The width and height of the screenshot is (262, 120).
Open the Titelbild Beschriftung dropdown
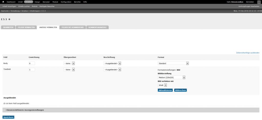[112, 70]
